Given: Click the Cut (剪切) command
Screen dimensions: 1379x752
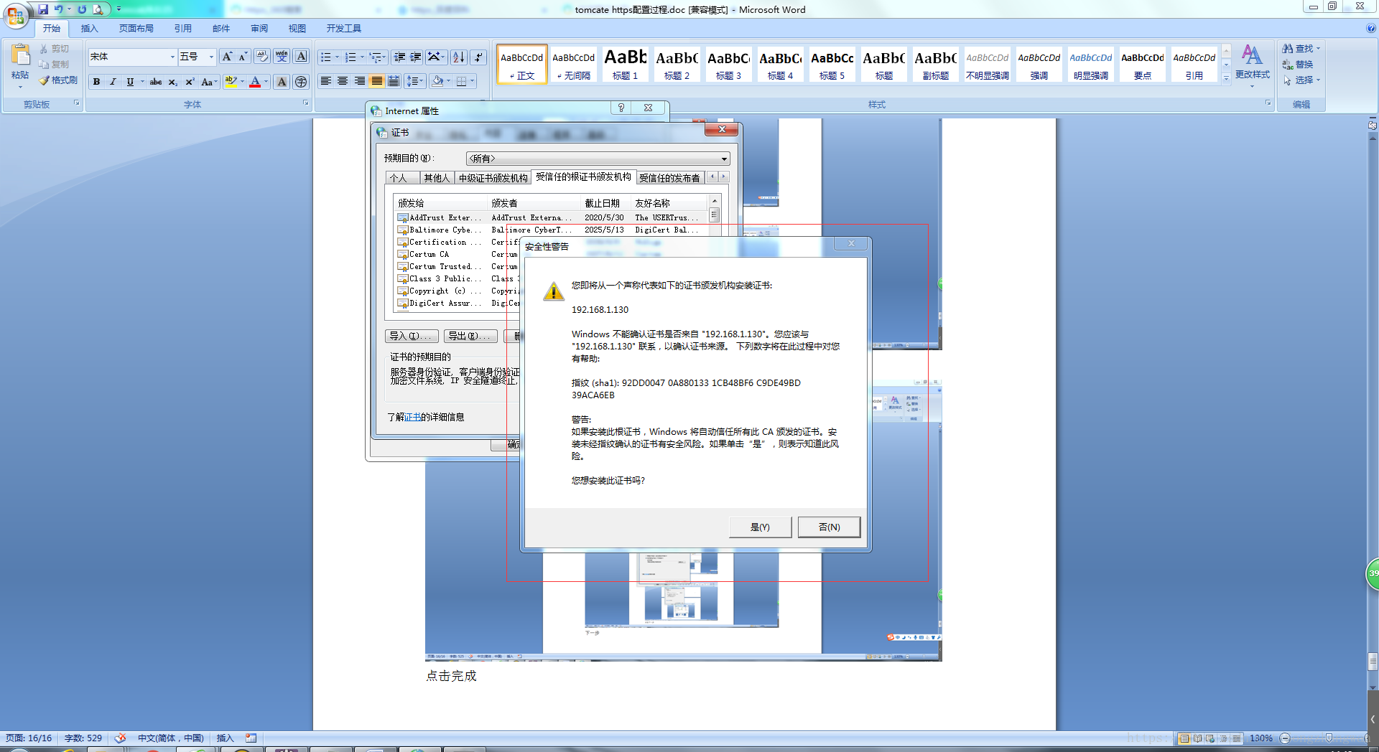Looking at the screenshot, I should coord(55,49).
